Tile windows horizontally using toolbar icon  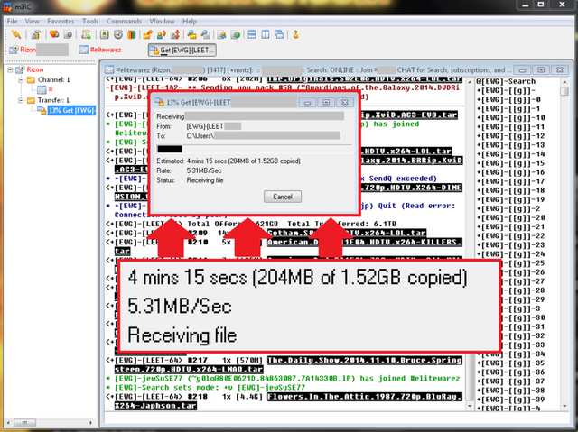[x=252, y=34]
